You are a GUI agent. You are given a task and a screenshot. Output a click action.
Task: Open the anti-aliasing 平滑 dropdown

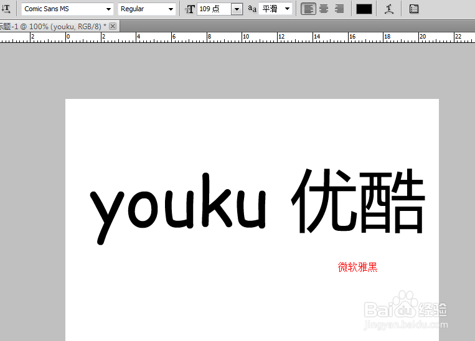coord(275,9)
